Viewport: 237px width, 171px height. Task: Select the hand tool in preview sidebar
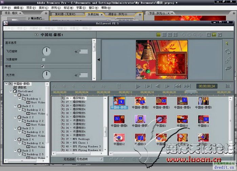click(x=228, y=68)
